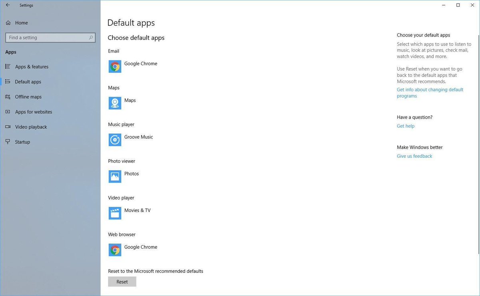Click the Video playback camera icon
The height and width of the screenshot is (296, 480).
tap(8, 127)
